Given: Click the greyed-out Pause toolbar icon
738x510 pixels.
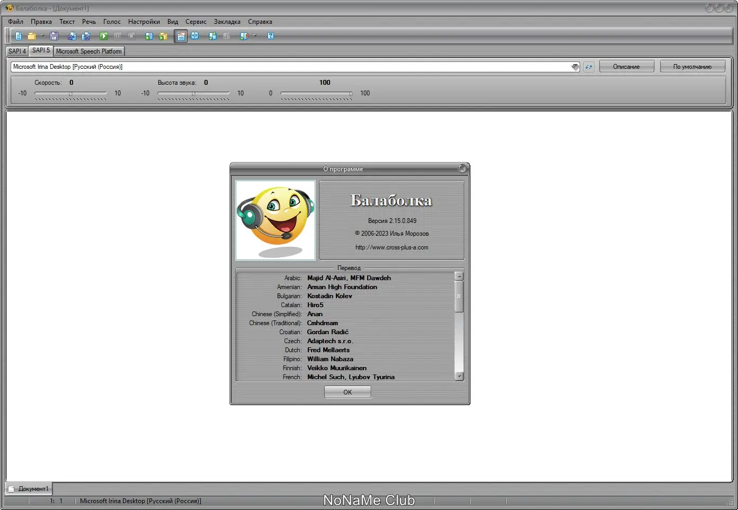Looking at the screenshot, I should coord(118,36).
